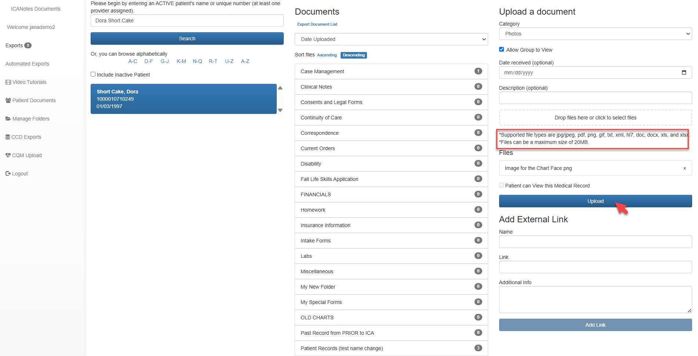Open calendar picker in Date received field
Image resolution: width=698 pixels, height=356 pixels.
coord(684,73)
